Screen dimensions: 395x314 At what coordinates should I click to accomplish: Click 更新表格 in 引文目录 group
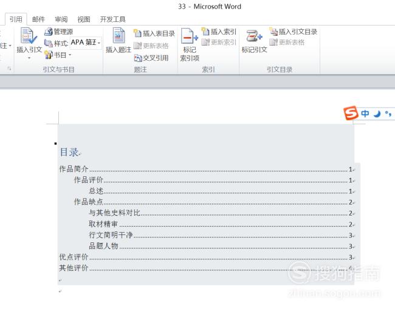click(x=287, y=42)
